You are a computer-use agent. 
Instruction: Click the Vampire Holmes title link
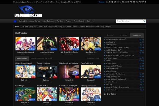pos(43,63)
